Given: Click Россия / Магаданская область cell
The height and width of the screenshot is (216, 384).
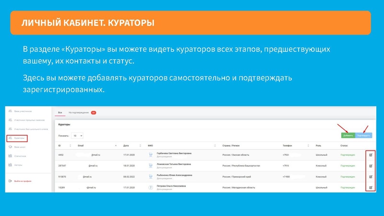Looking at the screenshot, I should 239,188.
